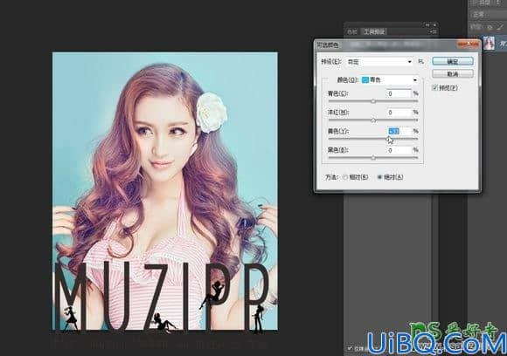Click the layer thumbnail in the Layers panel
The image size is (507, 356).
(x=489, y=43)
